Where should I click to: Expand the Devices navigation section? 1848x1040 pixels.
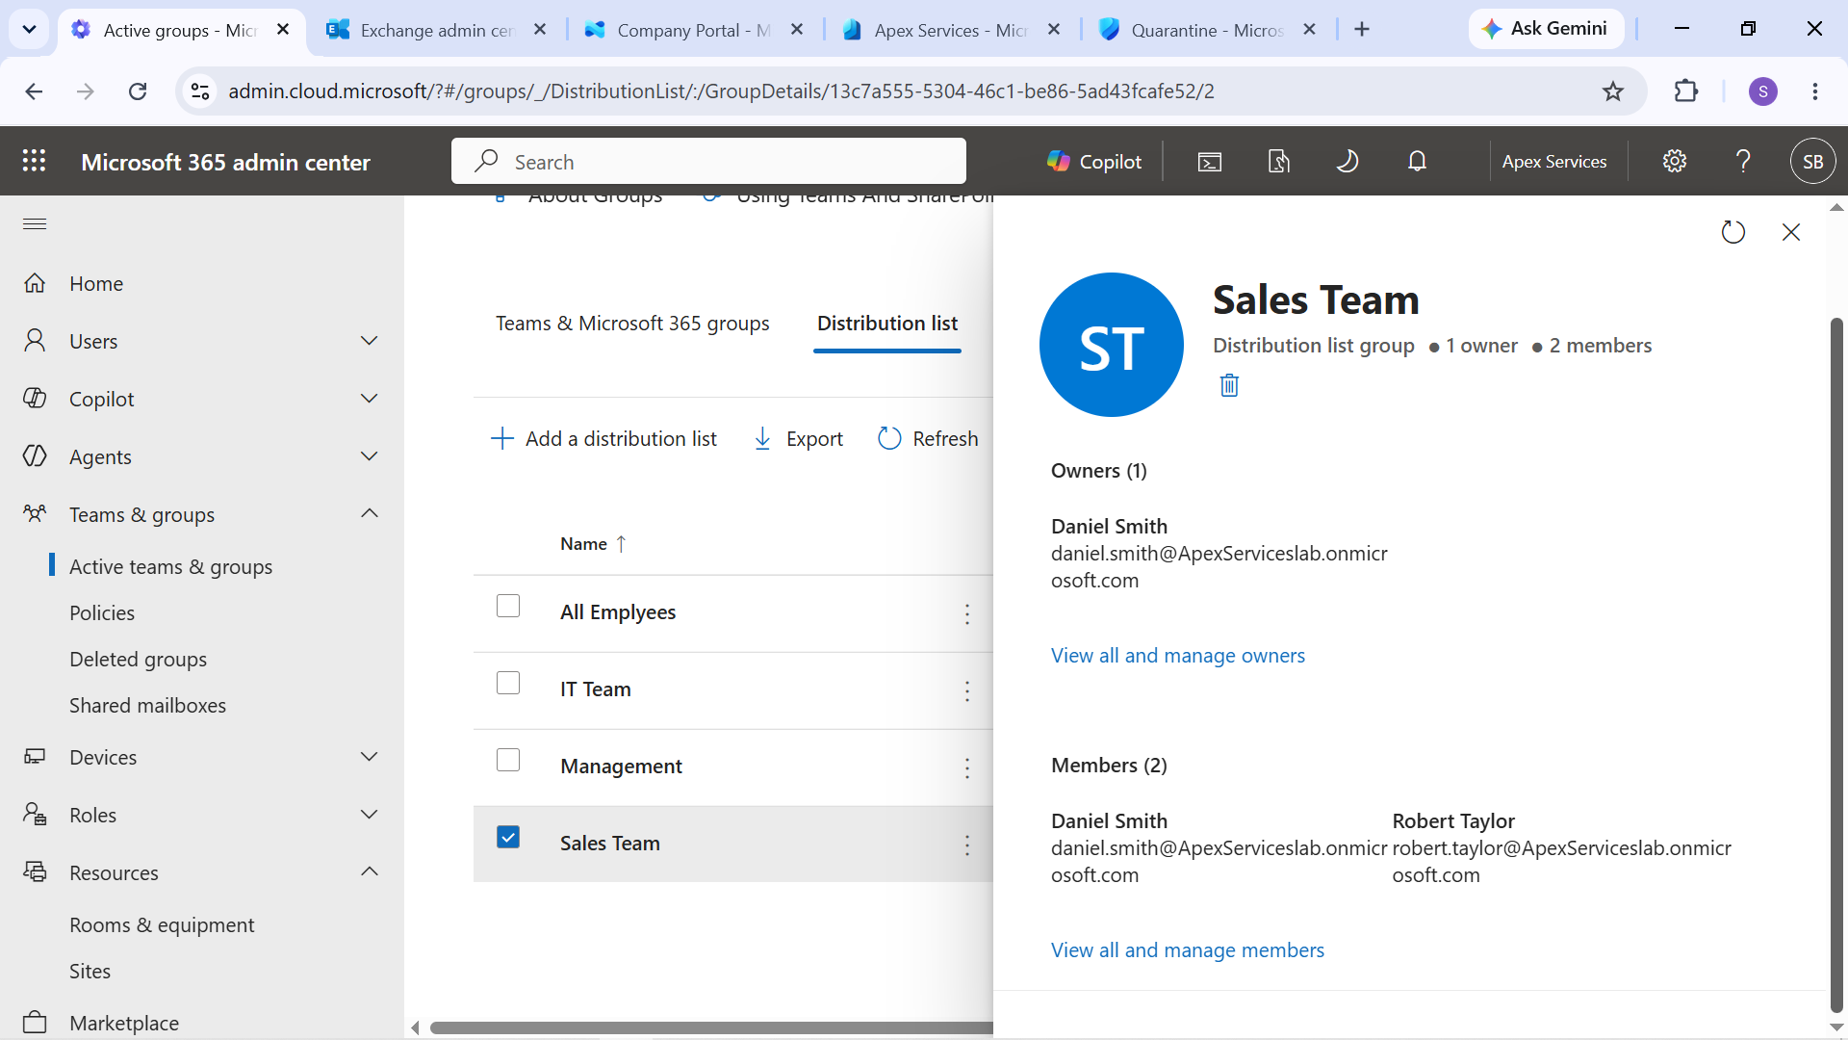(x=370, y=757)
